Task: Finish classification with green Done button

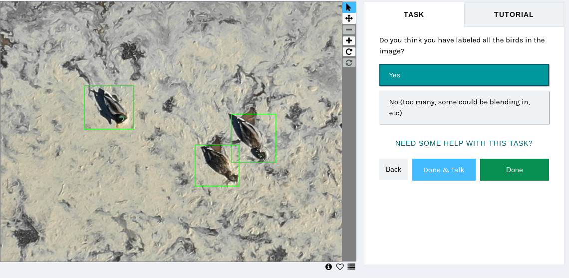Action: [x=514, y=170]
